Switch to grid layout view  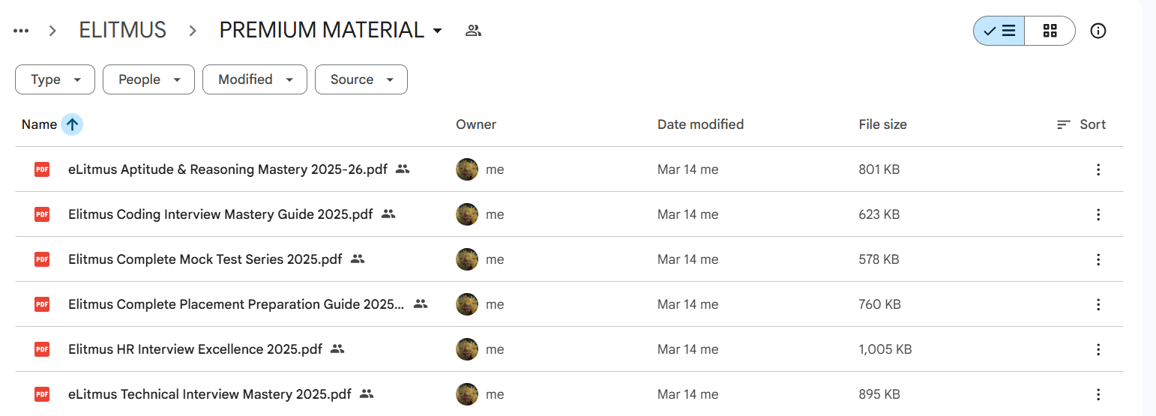point(1050,31)
